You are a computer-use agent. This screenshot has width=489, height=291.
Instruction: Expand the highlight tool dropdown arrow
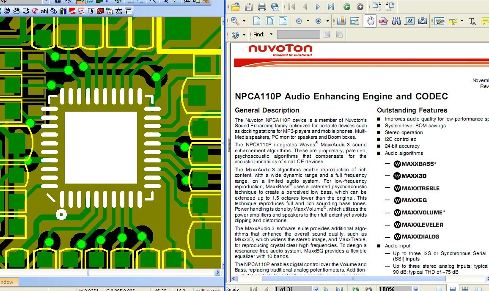tap(462, 21)
